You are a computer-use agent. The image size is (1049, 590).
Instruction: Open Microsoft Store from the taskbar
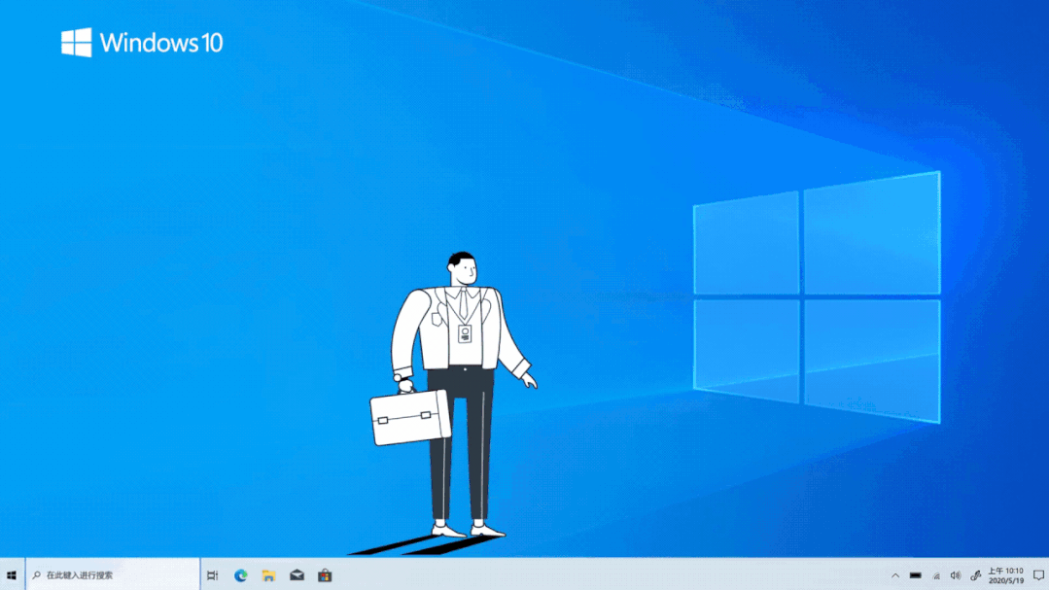(325, 575)
